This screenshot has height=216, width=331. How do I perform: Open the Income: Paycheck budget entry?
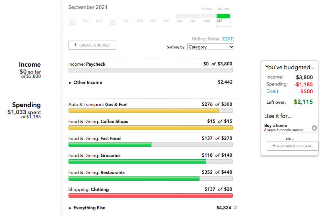click(x=87, y=64)
